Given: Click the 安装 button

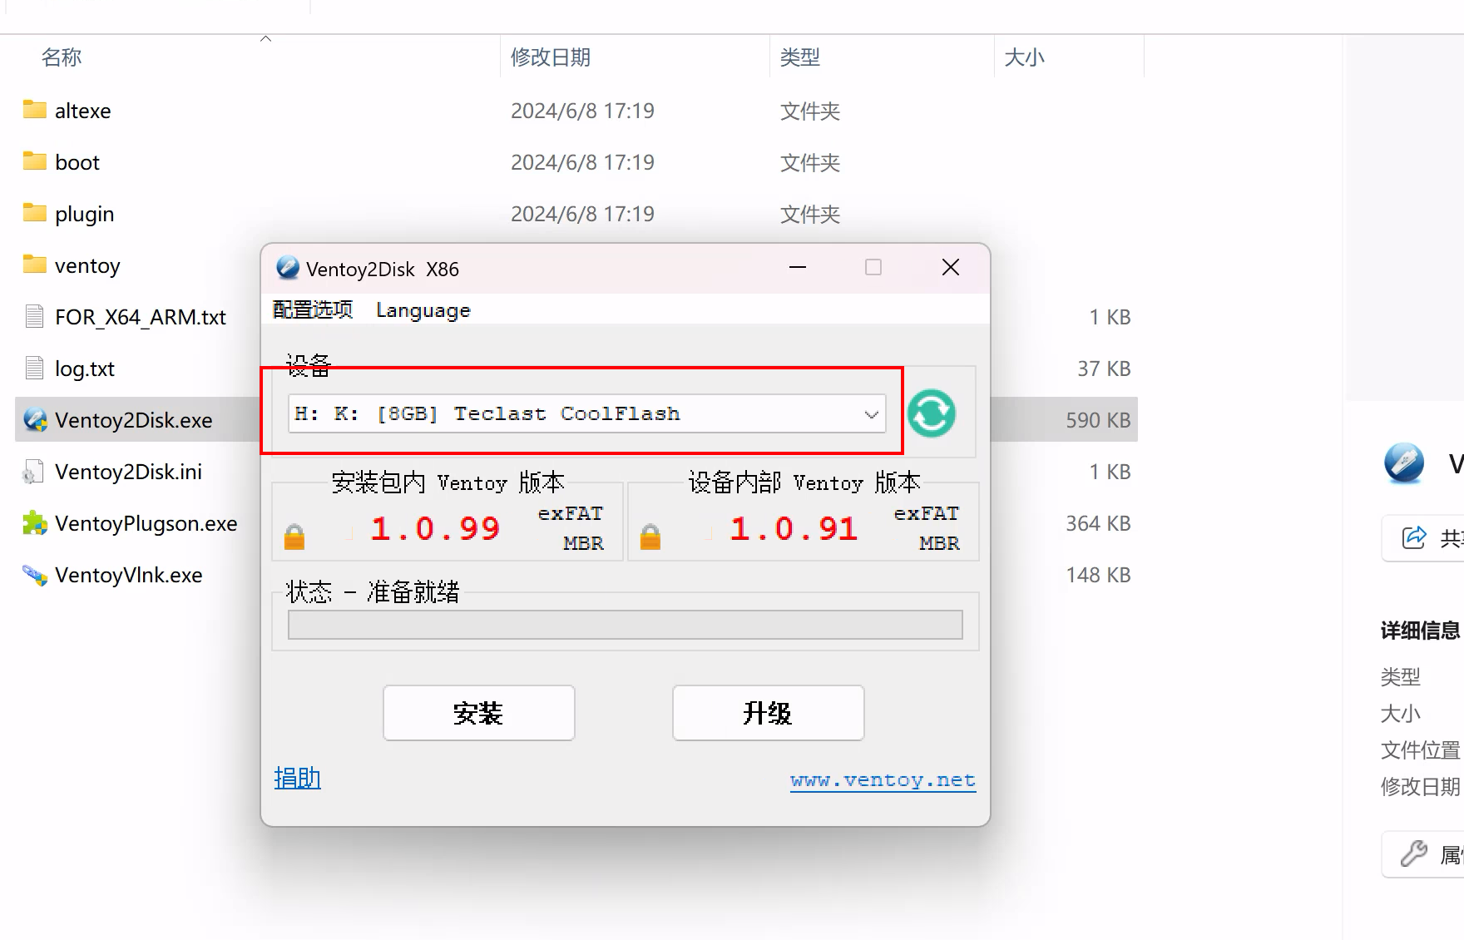Looking at the screenshot, I should pyautogui.click(x=479, y=713).
